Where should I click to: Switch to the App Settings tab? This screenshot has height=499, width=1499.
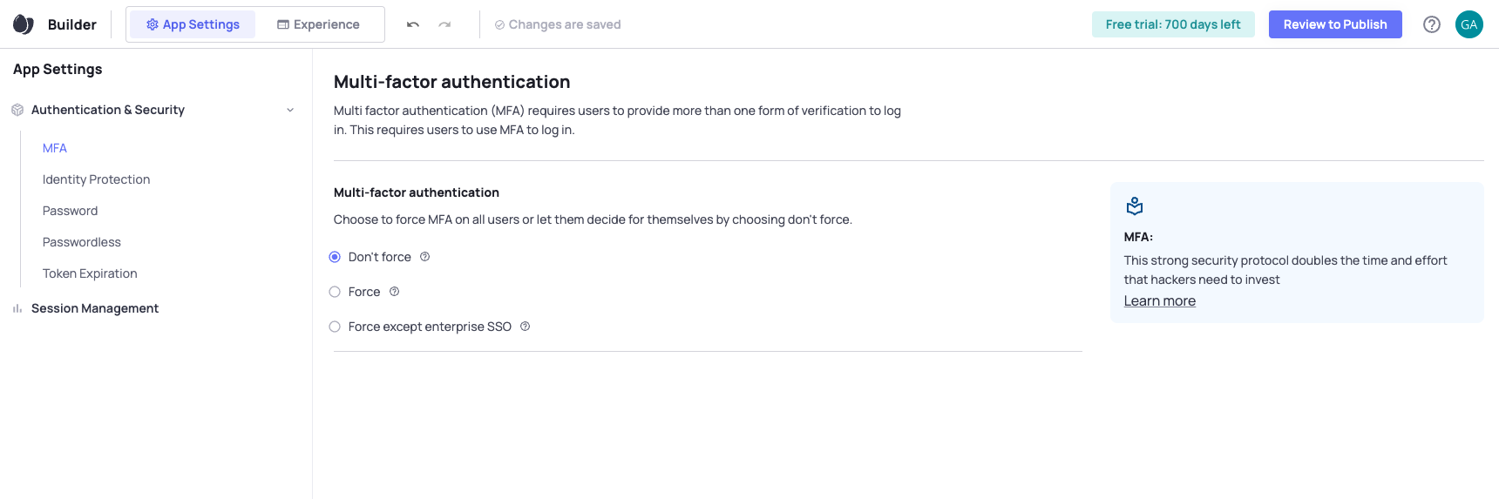pyautogui.click(x=193, y=24)
